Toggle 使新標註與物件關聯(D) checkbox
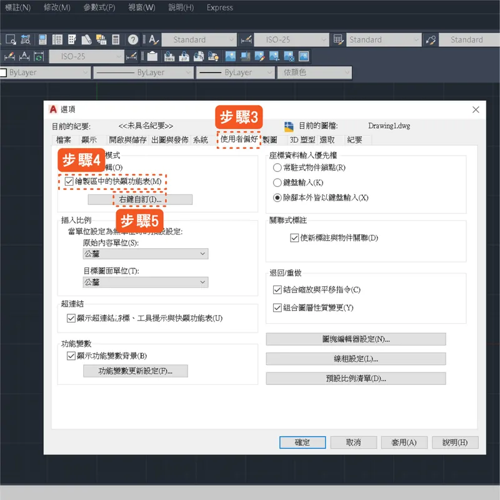This screenshot has height=500, width=500. (x=294, y=238)
